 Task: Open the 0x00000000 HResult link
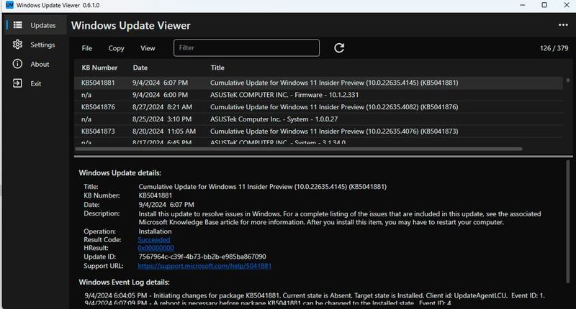point(156,248)
